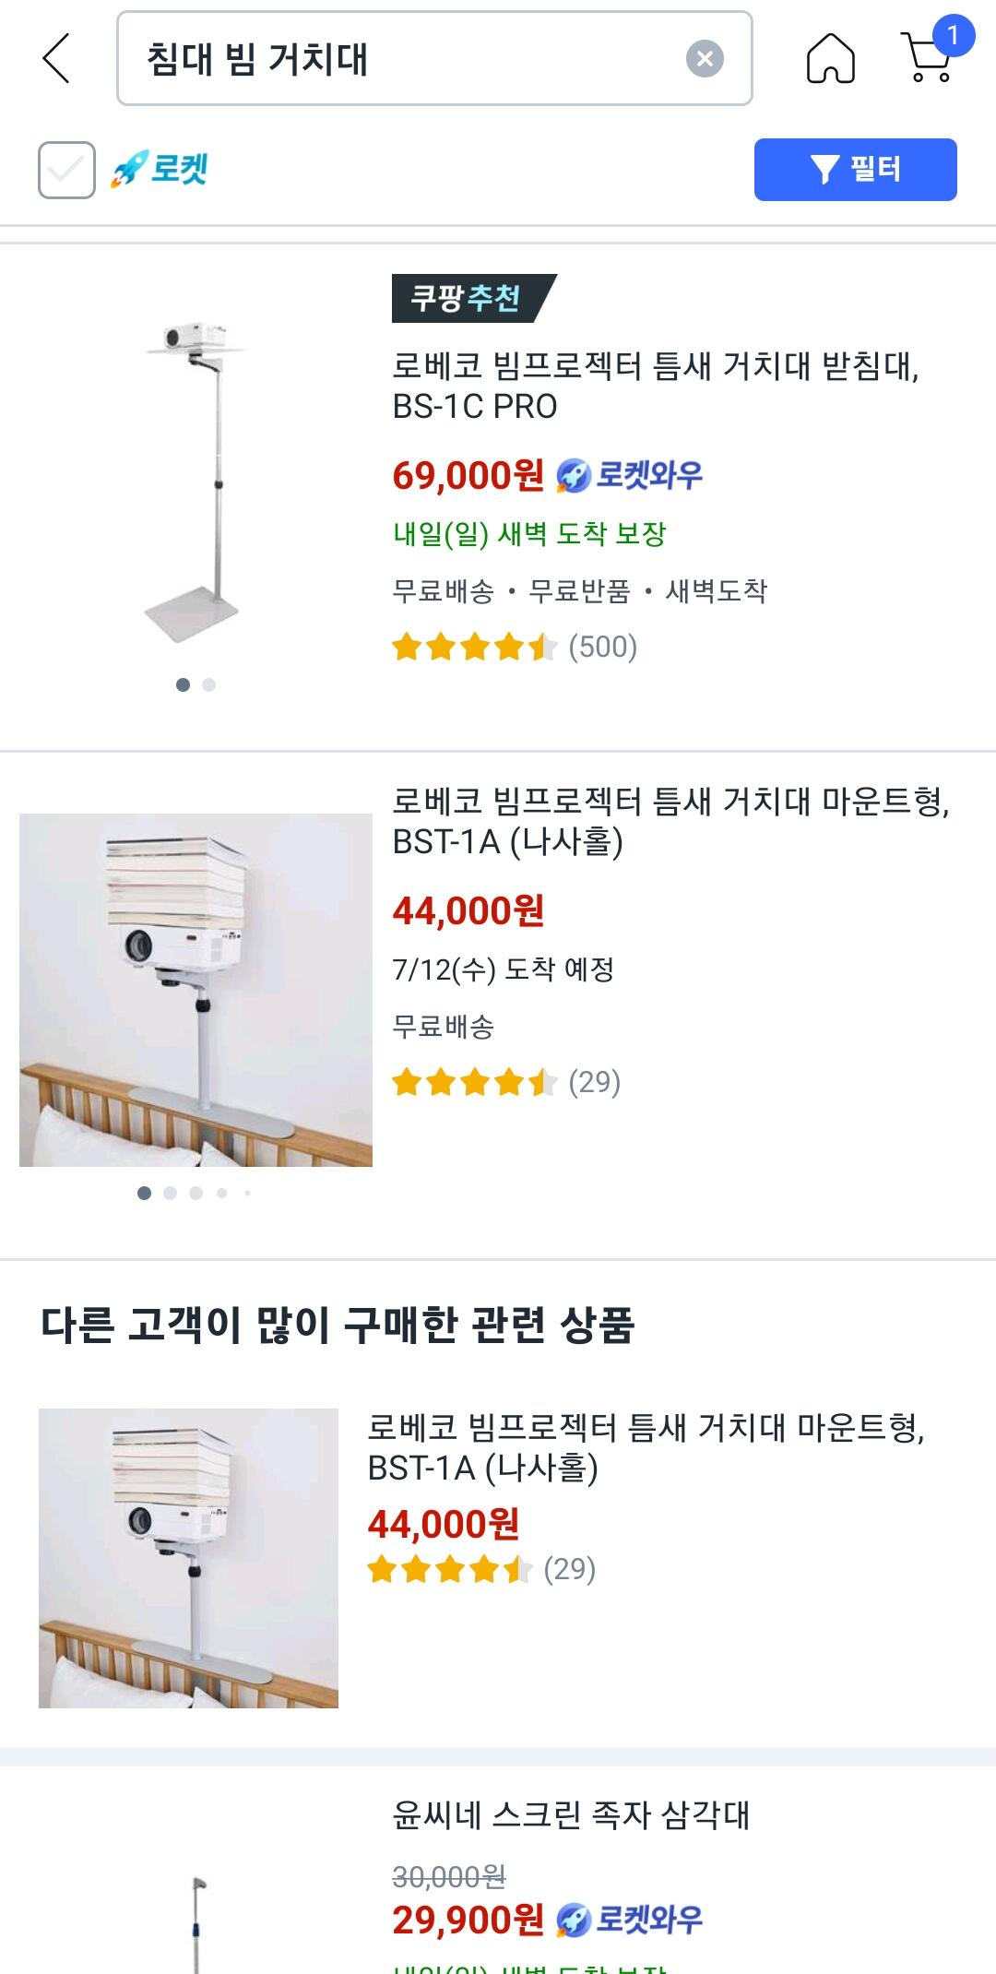The height and width of the screenshot is (1974, 996).
Task: Tap the 쿠팡추천 badge
Action: coord(469,298)
